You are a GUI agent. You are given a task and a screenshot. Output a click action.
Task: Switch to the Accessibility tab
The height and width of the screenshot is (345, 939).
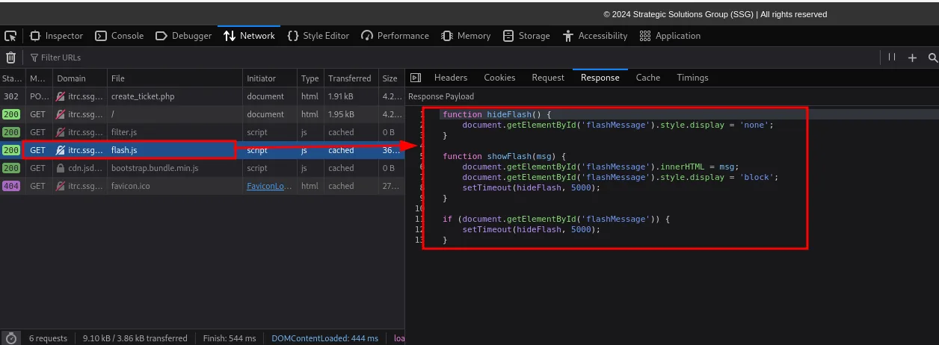point(595,36)
